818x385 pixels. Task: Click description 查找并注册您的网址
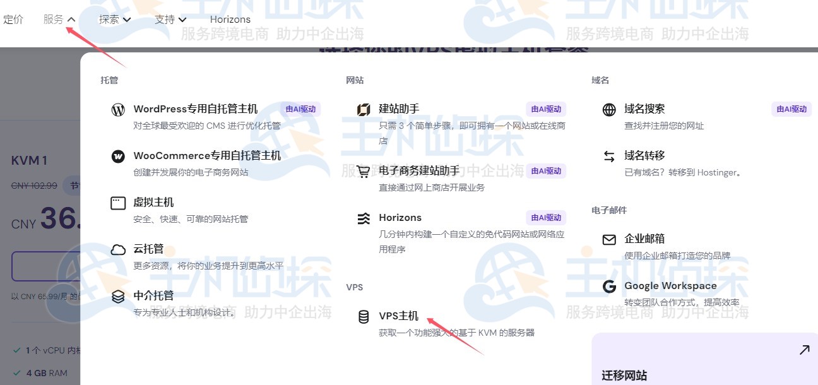point(664,126)
